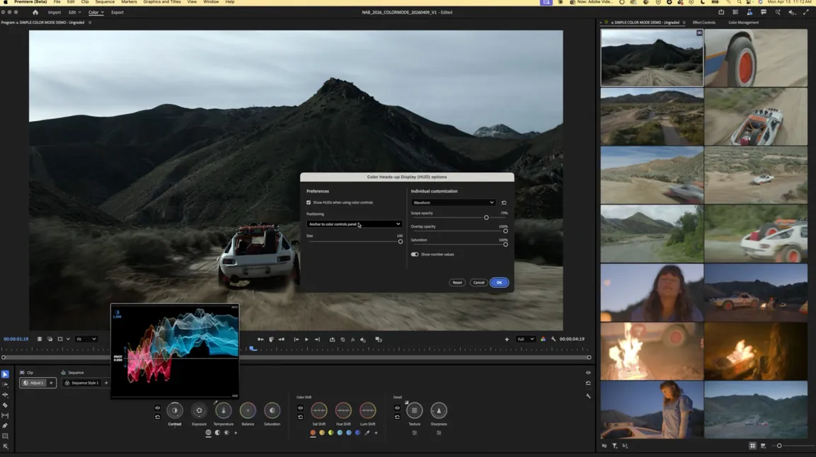Reset the Waveform HUD customization icon
The image size is (816, 457).
(504, 203)
